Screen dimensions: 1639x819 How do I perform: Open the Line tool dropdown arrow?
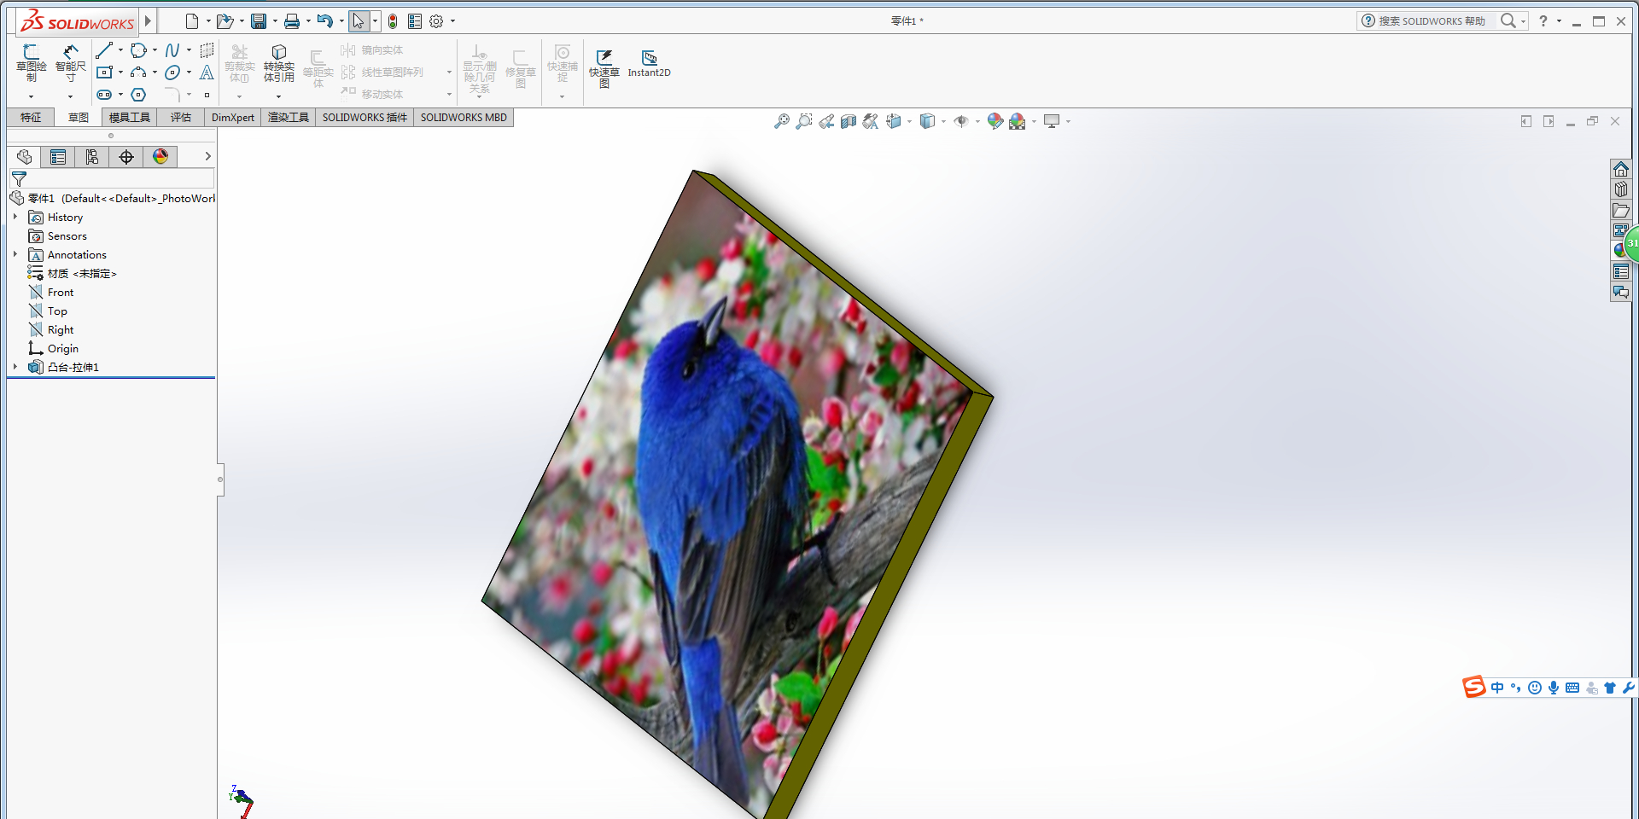coord(120,50)
